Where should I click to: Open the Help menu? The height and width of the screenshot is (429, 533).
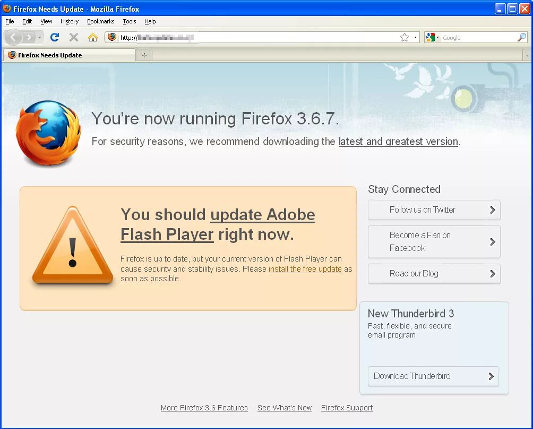click(150, 21)
